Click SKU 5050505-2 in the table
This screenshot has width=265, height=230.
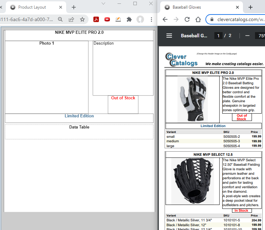click(x=232, y=136)
